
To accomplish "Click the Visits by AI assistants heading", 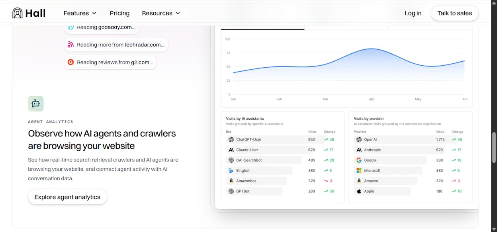I will pos(245,119).
